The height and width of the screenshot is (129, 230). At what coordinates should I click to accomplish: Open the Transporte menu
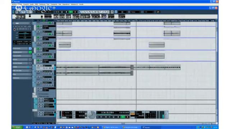pos(54,4)
